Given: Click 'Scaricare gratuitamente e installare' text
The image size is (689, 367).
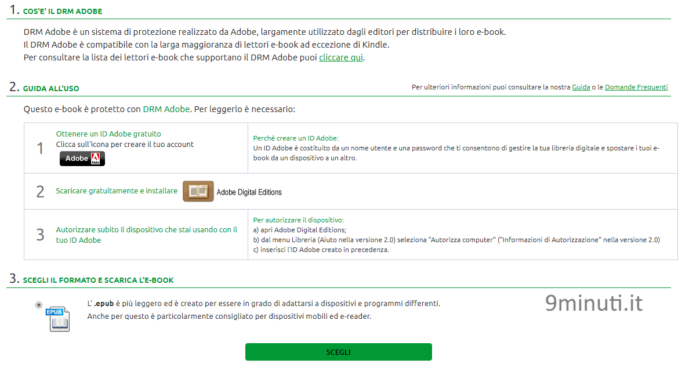Looking at the screenshot, I should click(117, 191).
